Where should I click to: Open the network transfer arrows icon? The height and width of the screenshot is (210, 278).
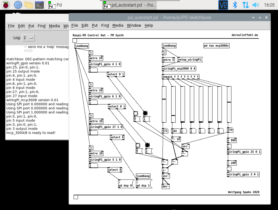coord(245,5)
